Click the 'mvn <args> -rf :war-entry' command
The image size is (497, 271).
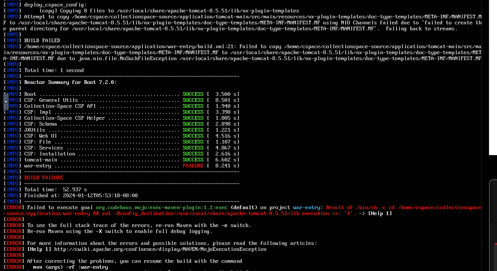tap(70, 267)
